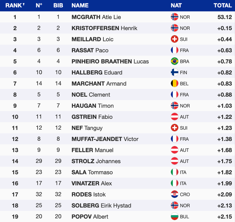Click Italy flag beside Vinatzer
Image resolution: width=235 pixels, height=222 pixels.
(x=175, y=183)
